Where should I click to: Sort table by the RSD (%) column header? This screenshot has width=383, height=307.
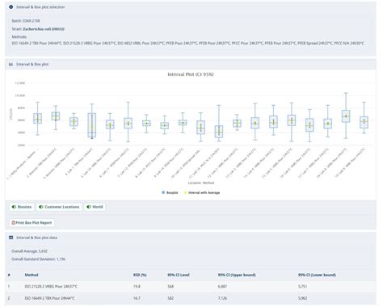140,275
